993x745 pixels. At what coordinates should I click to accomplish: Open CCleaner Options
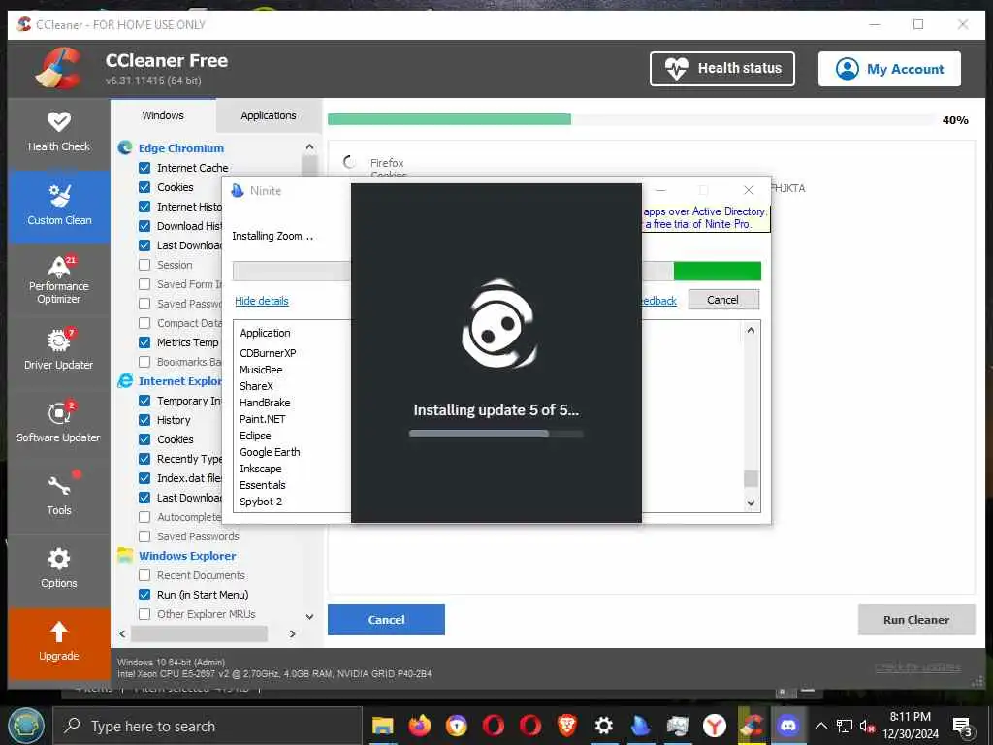pos(59,568)
